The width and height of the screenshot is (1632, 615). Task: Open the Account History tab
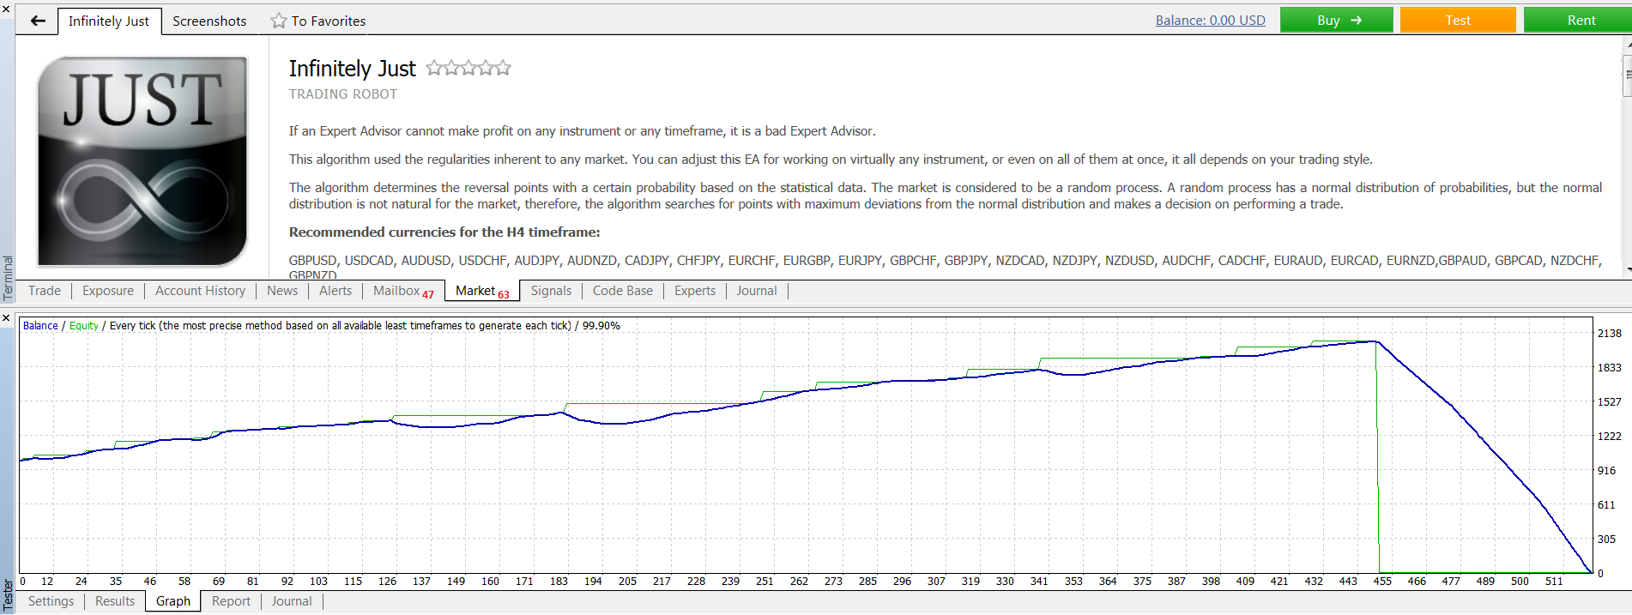tap(201, 291)
